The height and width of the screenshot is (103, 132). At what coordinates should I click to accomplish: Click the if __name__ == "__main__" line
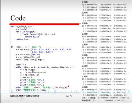(26, 47)
